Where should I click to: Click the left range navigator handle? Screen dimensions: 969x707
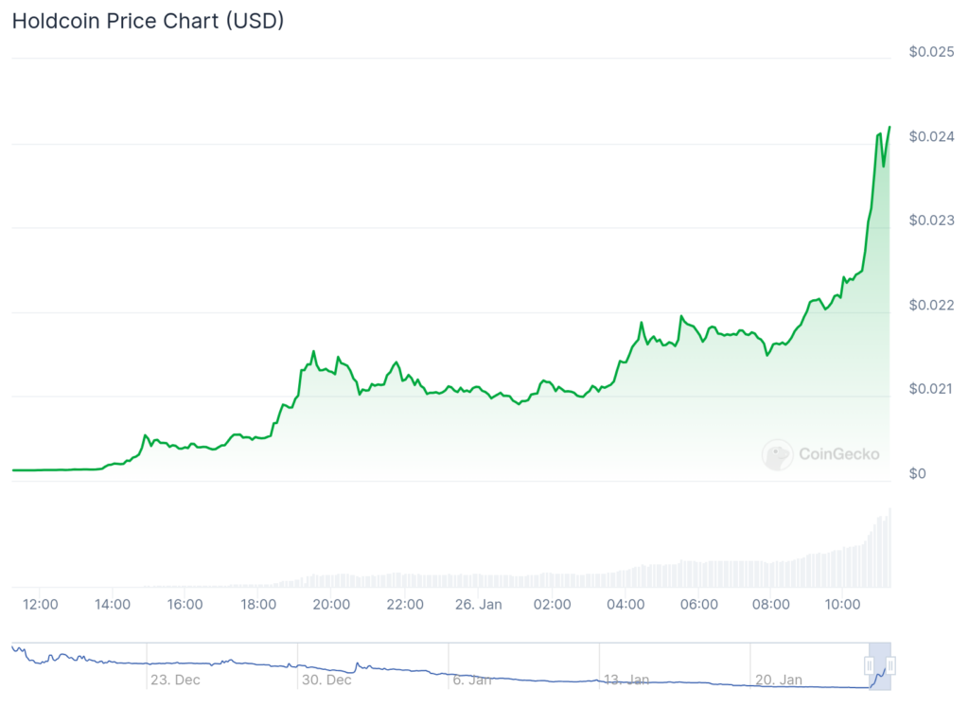point(870,666)
